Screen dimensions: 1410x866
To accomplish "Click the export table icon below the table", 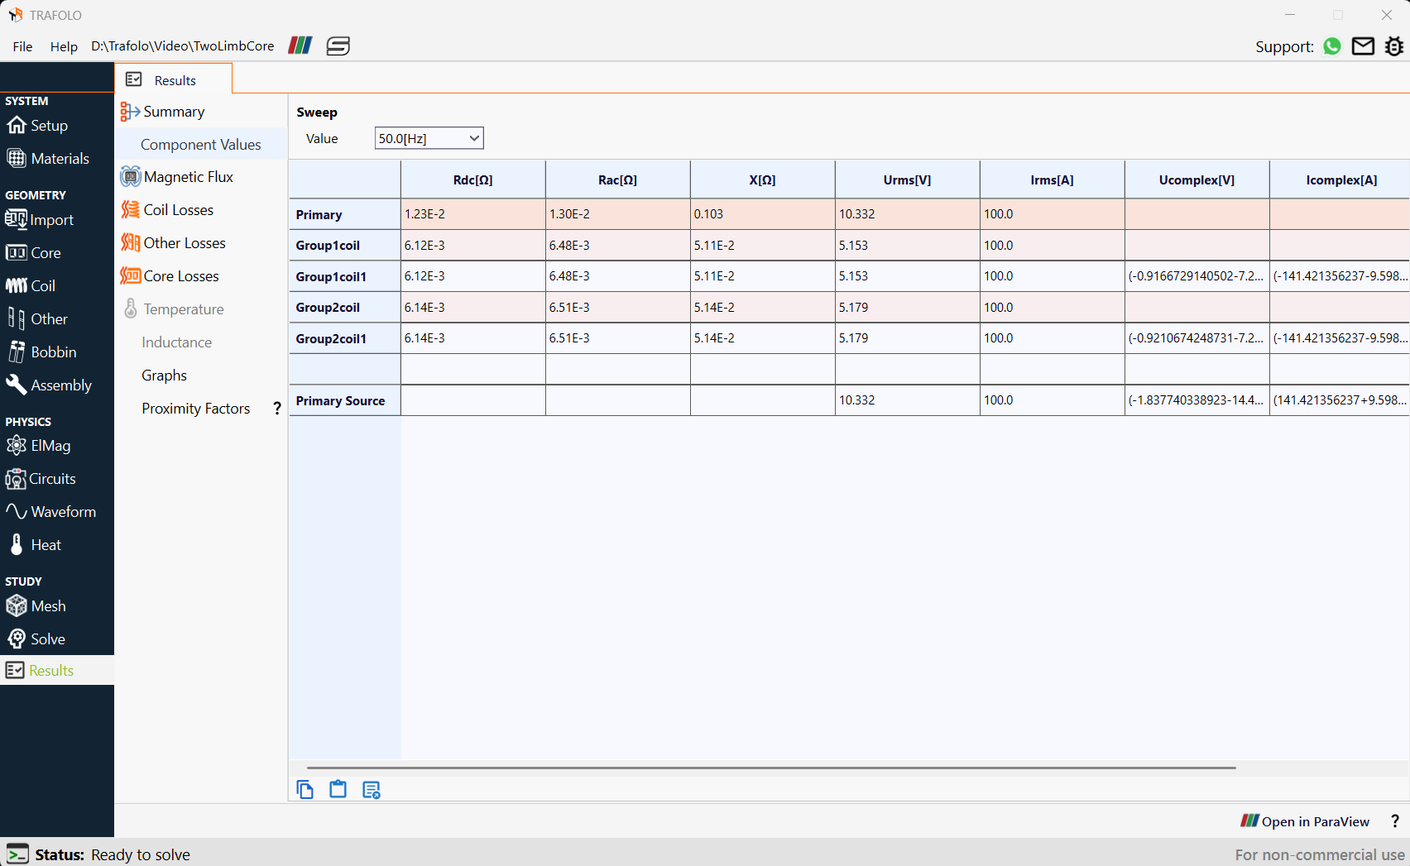I will 372,790.
